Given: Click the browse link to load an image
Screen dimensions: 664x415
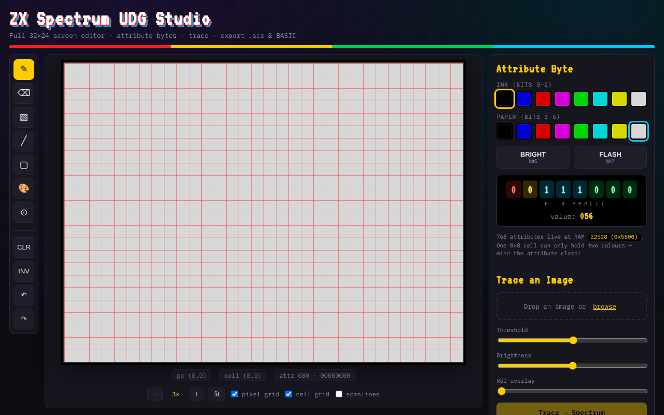Looking at the screenshot, I should [604, 307].
